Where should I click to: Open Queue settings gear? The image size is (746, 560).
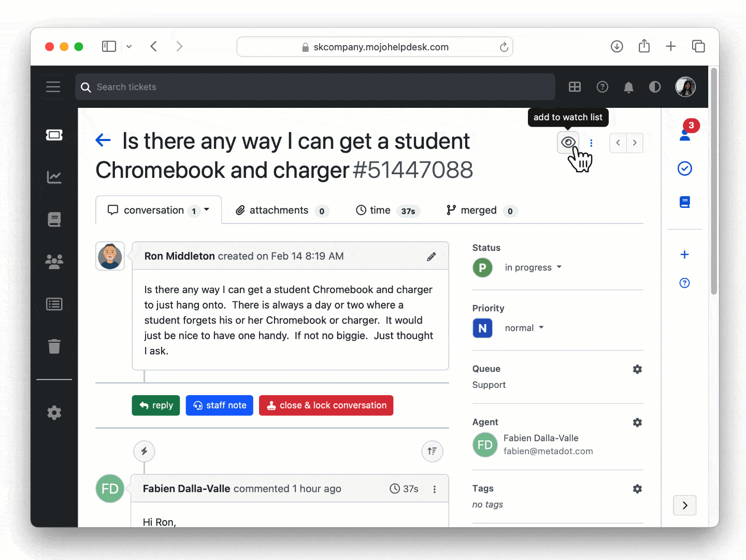tap(637, 369)
